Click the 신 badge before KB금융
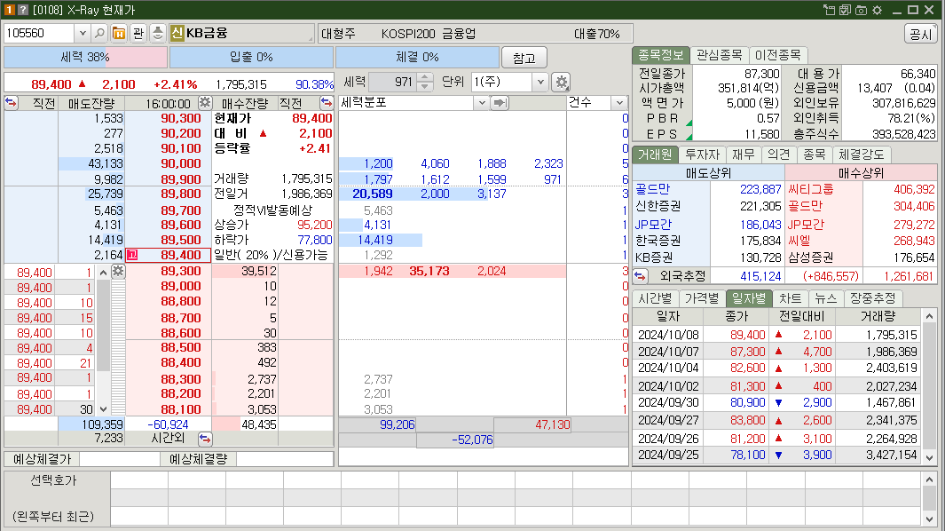The image size is (945, 531). coord(177,33)
